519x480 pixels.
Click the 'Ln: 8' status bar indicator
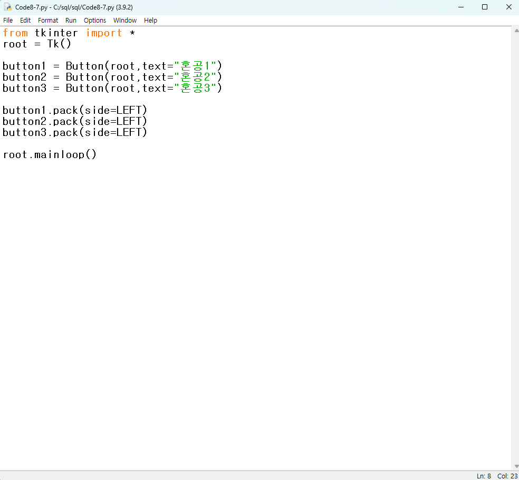coord(484,476)
